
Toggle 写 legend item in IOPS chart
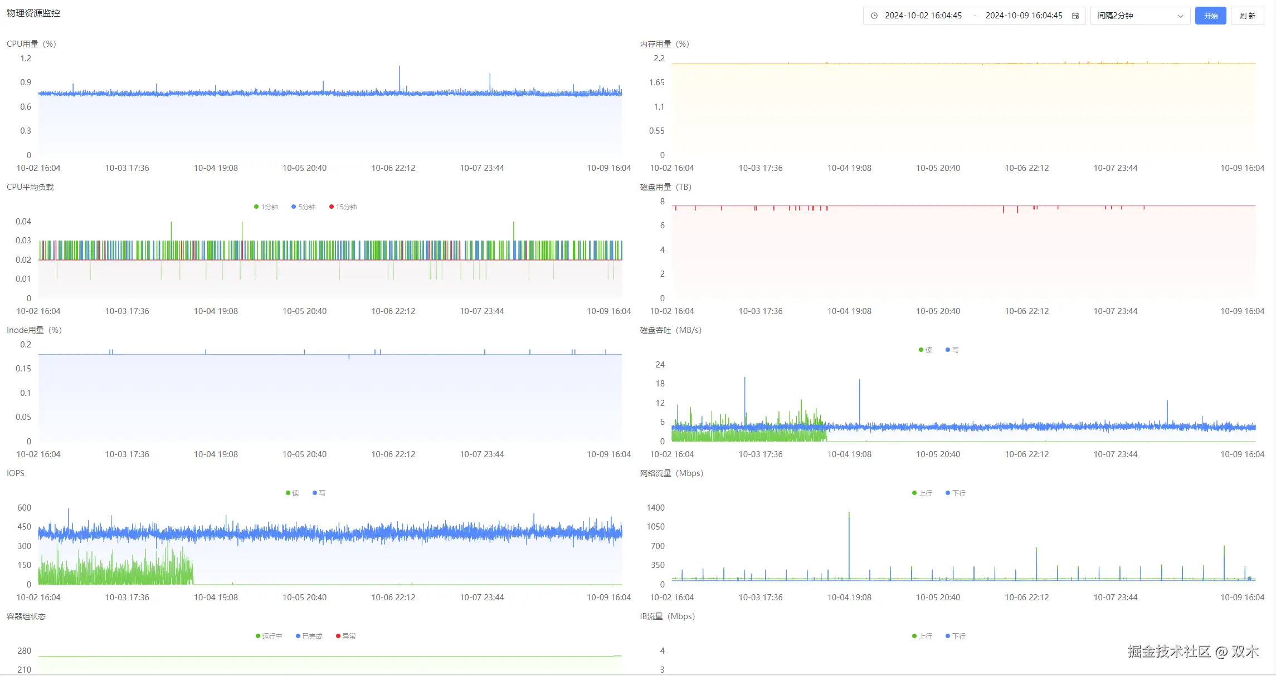point(319,493)
